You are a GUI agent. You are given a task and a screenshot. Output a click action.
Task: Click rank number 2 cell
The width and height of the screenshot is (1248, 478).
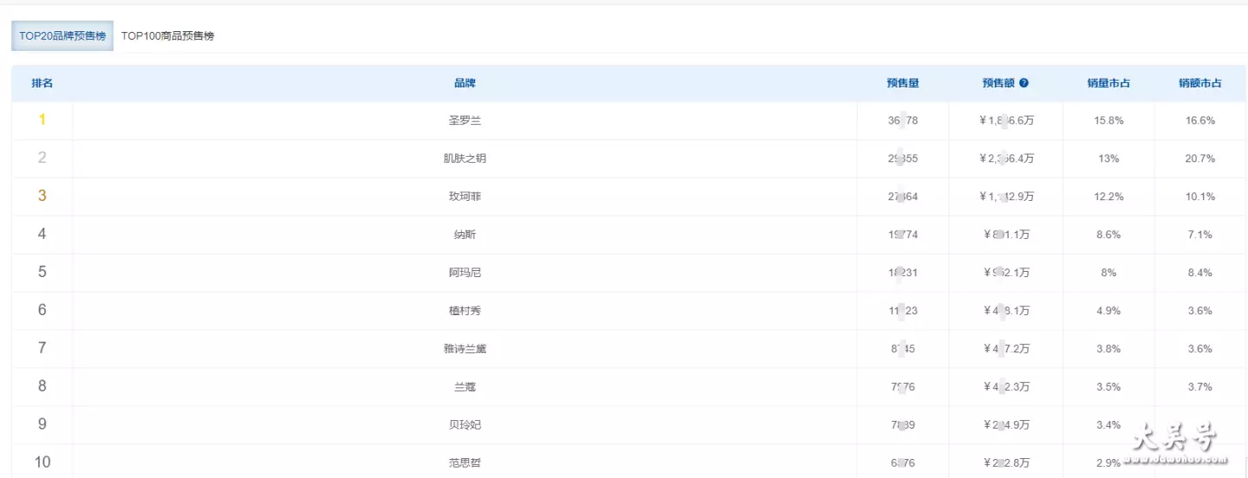coord(42,158)
